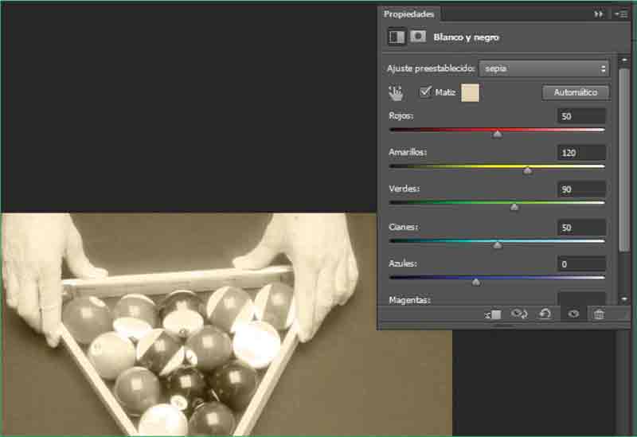Delete the adjustment layer with trash icon
Viewport: 637px width, 437px height.
coord(599,314)
